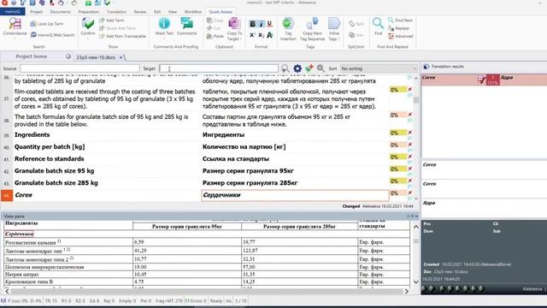Open filter settings gear icon

(x=297, y=68)
